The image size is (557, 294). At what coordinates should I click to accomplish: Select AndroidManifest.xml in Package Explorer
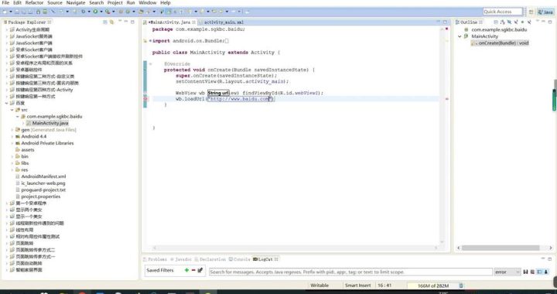click(43, 176)
